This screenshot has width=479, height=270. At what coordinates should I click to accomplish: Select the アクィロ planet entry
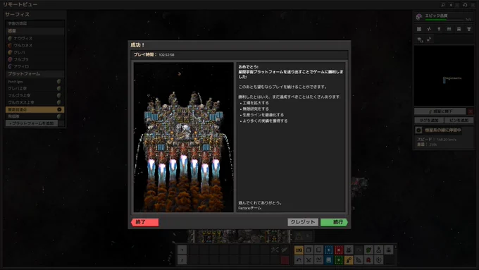point(35,66)
